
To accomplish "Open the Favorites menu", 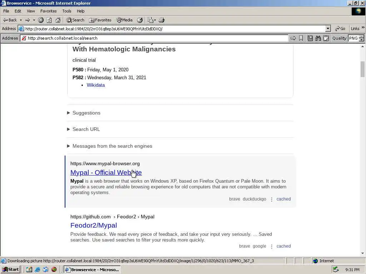I will coord(48,11).
